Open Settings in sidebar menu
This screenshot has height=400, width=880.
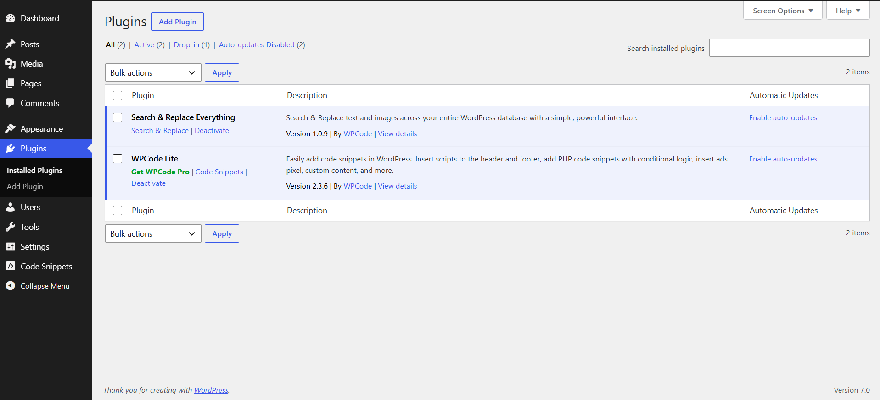click(x=46, y=247)
